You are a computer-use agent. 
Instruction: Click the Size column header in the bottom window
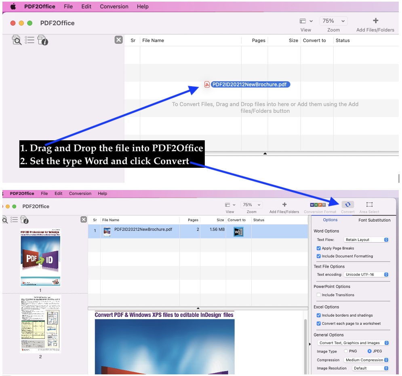pos(220,220)
